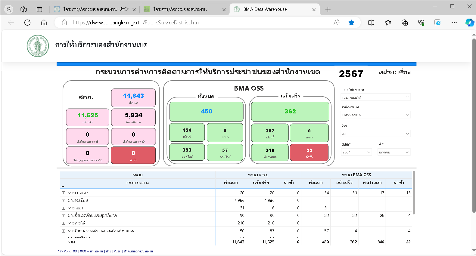Screen dimensions: 476x256
Task: Open the Read aloud icon in address bar
Action: coord(337,23)
